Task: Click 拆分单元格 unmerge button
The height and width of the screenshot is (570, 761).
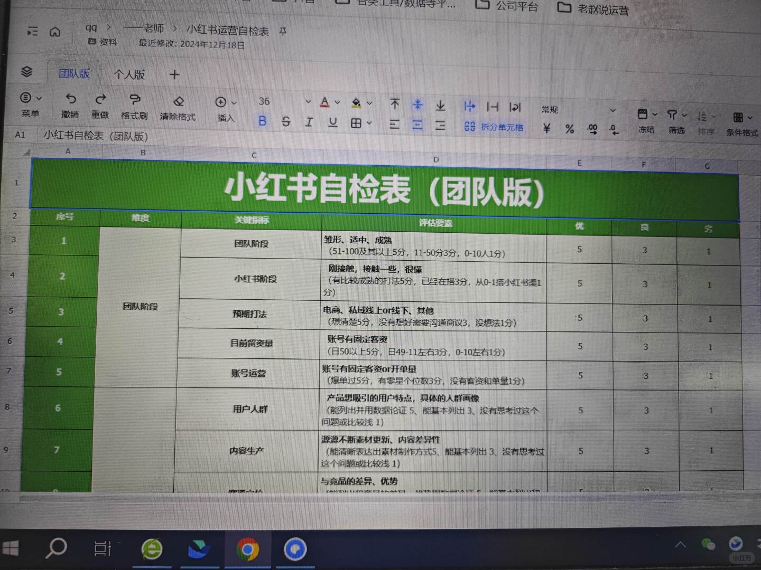Action: (494, 127)
